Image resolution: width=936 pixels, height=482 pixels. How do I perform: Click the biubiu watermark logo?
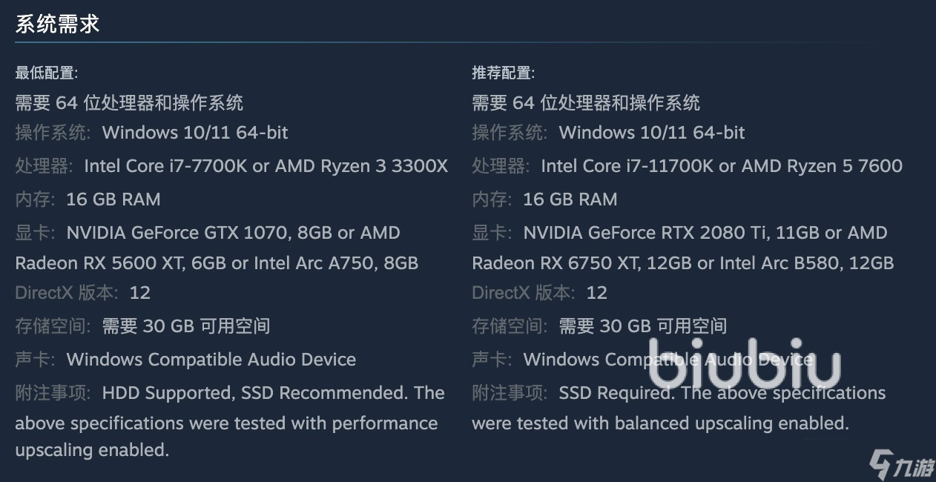pyautogui.click(x=744, y=363)
